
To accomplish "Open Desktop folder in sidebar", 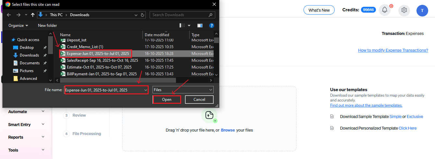I will pos(23,48).
